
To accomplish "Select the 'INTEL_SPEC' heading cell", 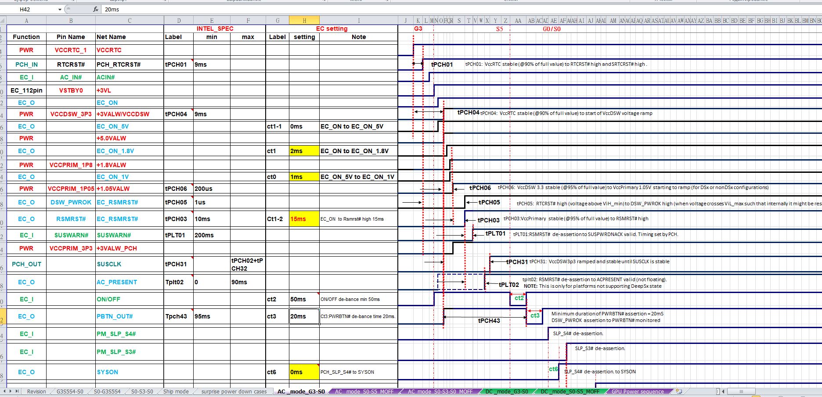I will coord(215,29).
